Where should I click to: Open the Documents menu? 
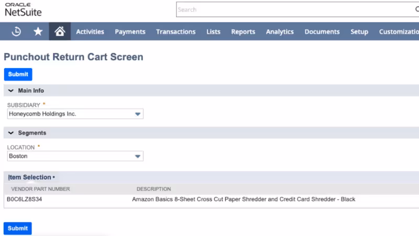tap(322, 31)
